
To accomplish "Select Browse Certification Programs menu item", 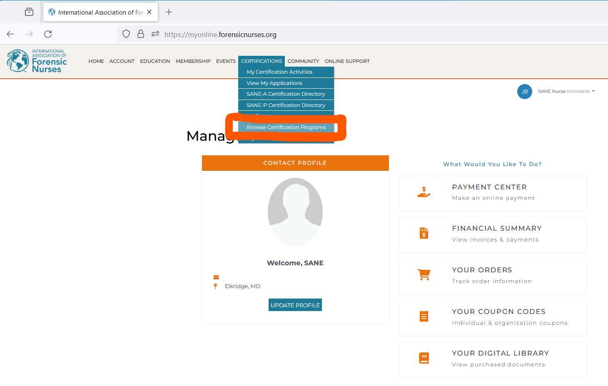I will (x=286, y=127).
